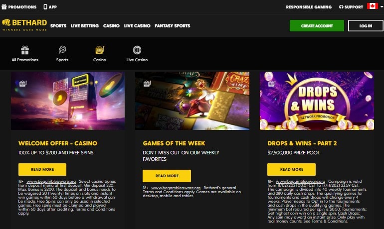Open begambleaware.org link under Welcome Offer
Image resolution: width=384 pixels, height=229 pixels.
[x=51, y=181]
